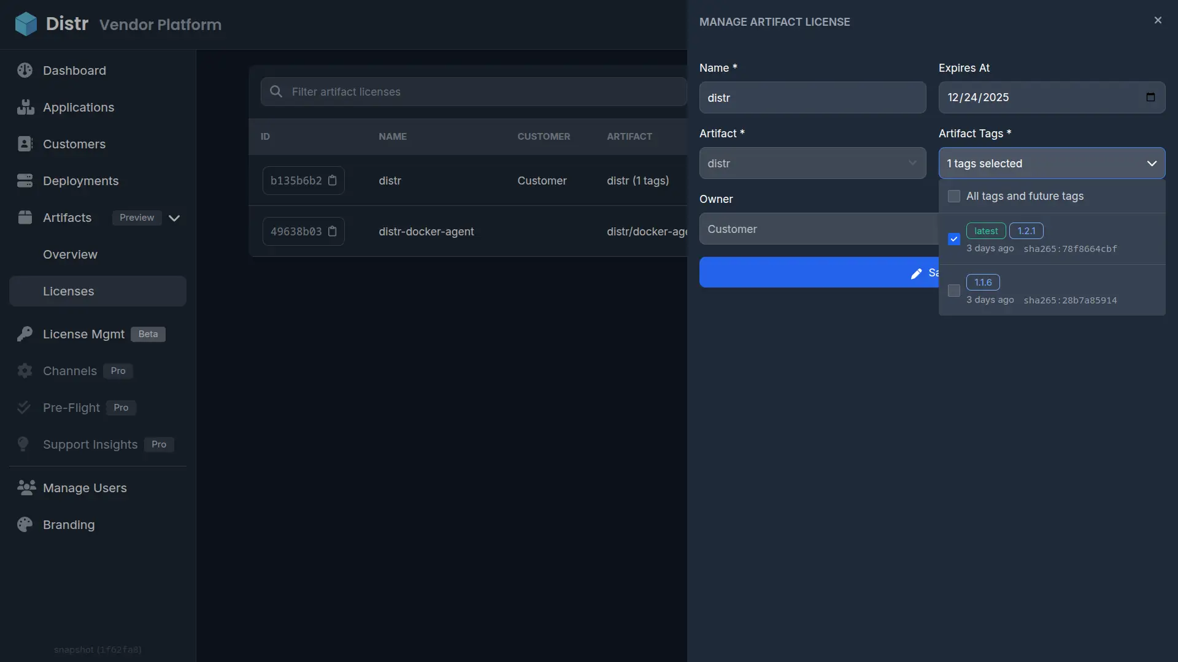Image resolution: width=1178 pixels, height=662 pixels.
Task: Click the Dashboard icon in sidebar
Action: (25, 69)
